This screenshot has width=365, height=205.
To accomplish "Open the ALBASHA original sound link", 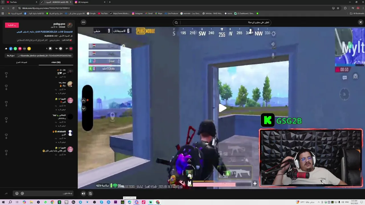I will click(x=58, y=36).
